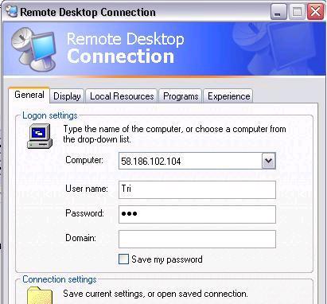
Task: Click the User name: label
Action: click(x=87, y=189)
